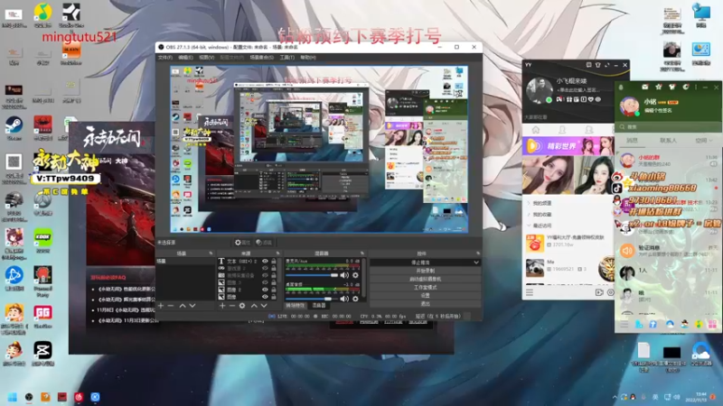
Task: Show hidden system tray icons chevron
Action: [615, 397]
